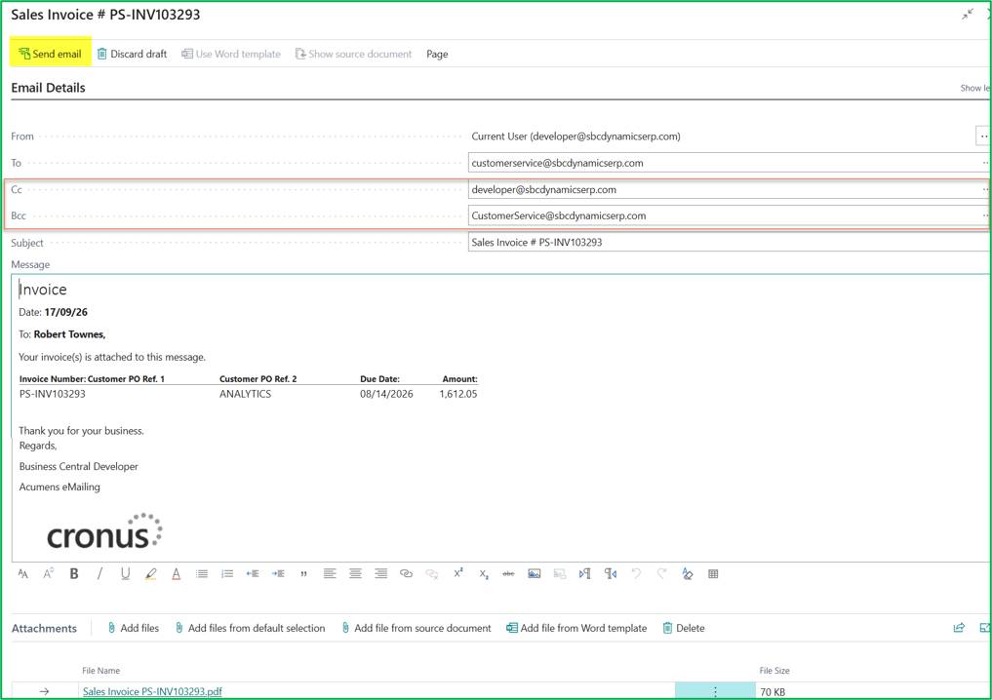This screenshot has height=700, width=992.
Task: Open the From account lookup ellipsis
Action: coord(983,136)
